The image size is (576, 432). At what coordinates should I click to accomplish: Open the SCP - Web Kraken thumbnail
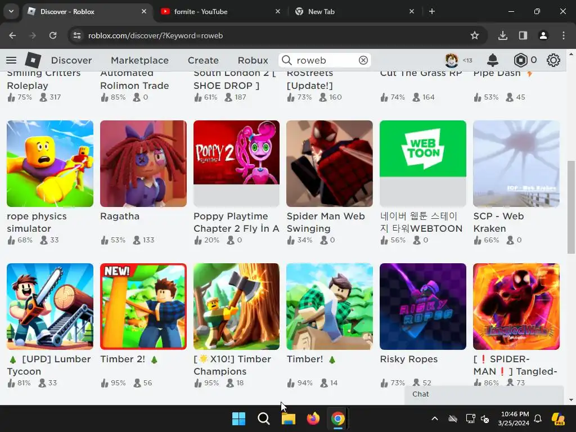[516, 164]
